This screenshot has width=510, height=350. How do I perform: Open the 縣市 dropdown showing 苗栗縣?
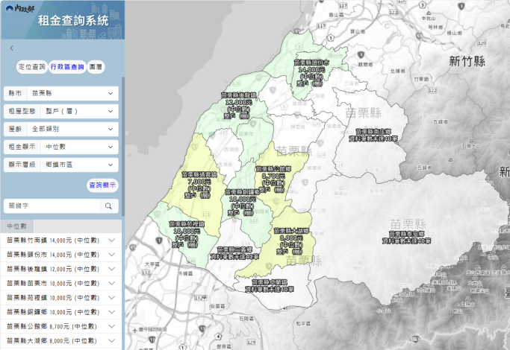click(62, 94)
